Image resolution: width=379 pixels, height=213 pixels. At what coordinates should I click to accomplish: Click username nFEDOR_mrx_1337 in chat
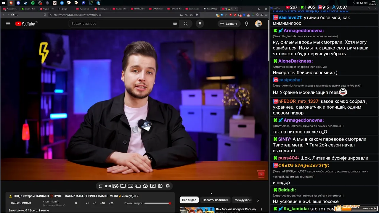(299, 101)
